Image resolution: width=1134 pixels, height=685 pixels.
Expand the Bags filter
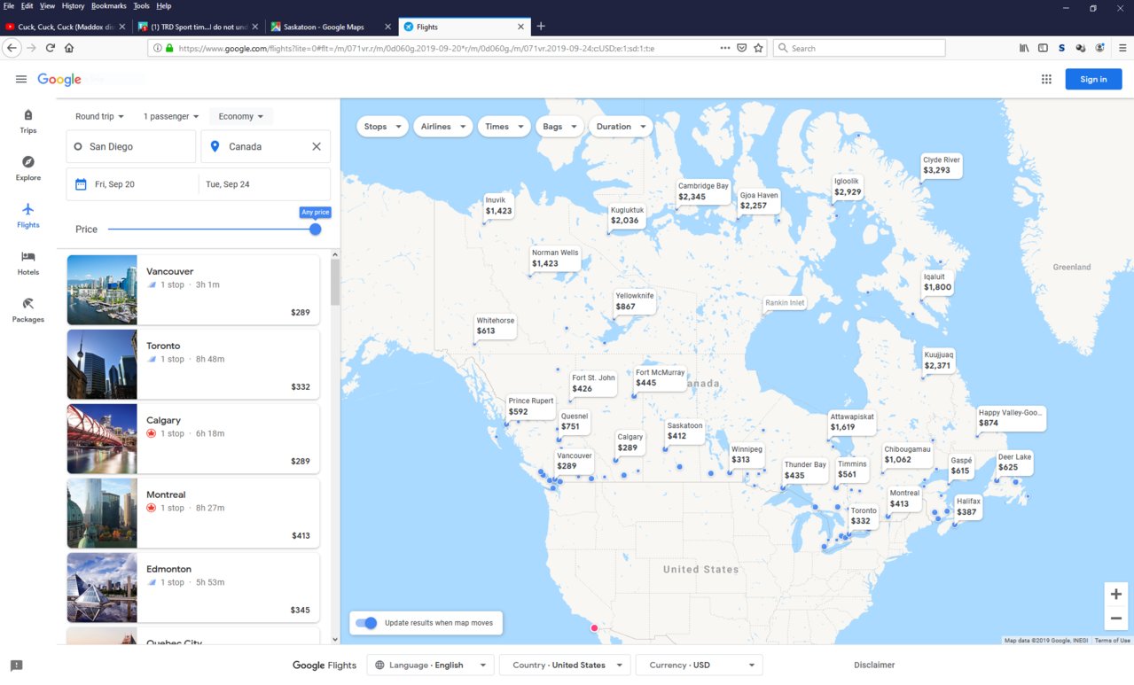tap(559, 127)
